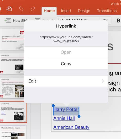Tap the redo arrow icon
This screenshot has height=139, width=121.
click(33, 9)
